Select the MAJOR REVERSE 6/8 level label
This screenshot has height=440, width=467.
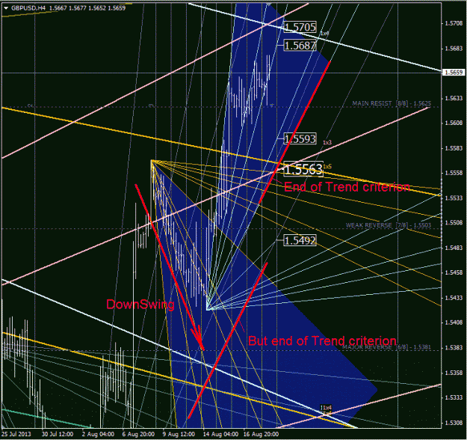click(386, 347)
